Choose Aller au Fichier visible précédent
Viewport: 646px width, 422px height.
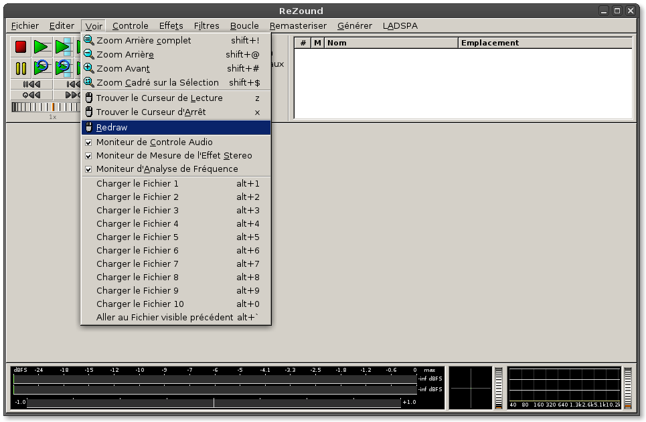click(176, 318)
